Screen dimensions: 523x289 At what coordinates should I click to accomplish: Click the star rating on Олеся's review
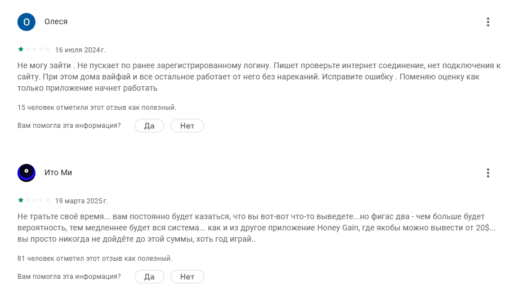[x=34, y=50]
